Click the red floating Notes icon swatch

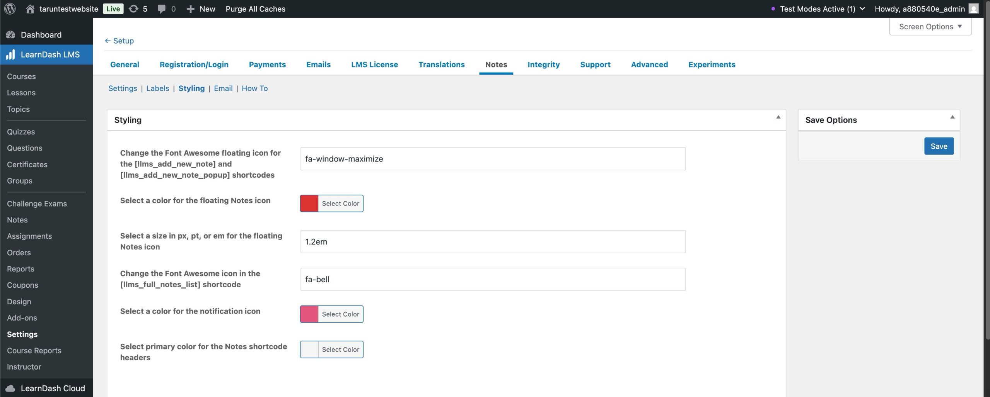point(309,203)
